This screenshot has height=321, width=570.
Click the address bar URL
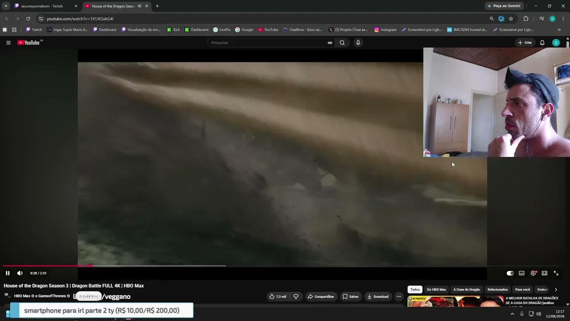point(80,19)
